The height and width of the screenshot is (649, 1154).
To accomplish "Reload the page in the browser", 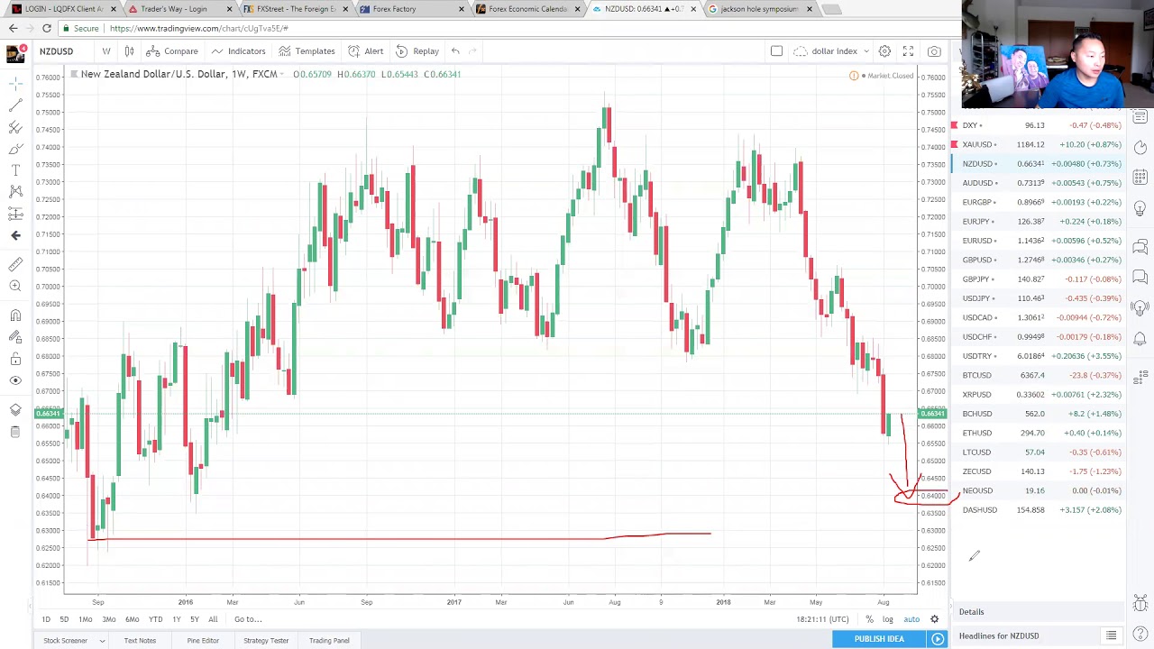I will click(46, 29).
